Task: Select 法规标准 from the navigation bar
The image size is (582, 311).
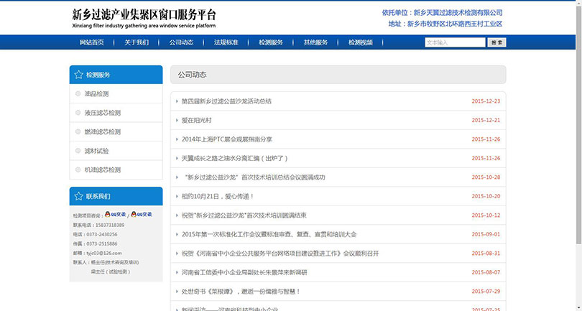Action: click(226, 42)
